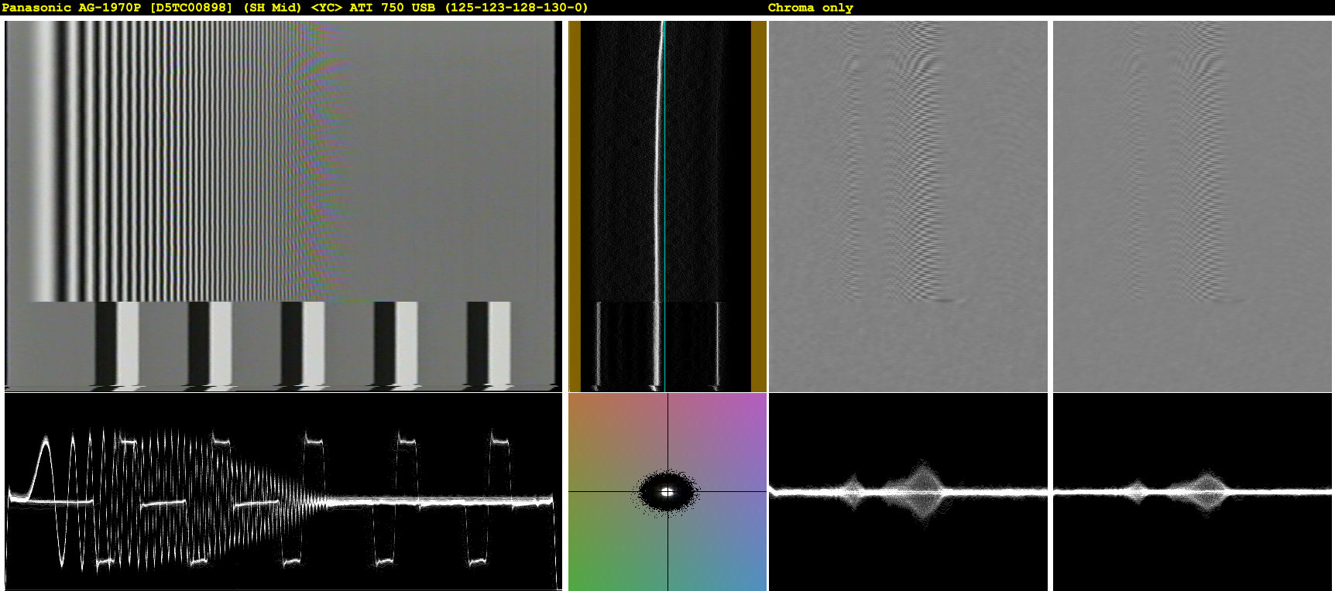Image resolution: width=1335 pixels, height=591 pixels.
Task: Click the "<YC>" connection type text
Action: [x=326, y=8]
